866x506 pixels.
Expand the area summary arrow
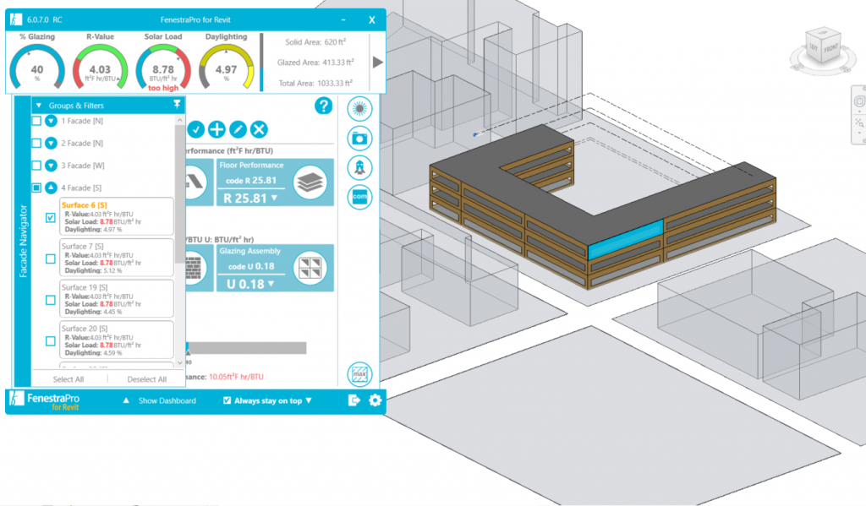click(x=378, y=63)
